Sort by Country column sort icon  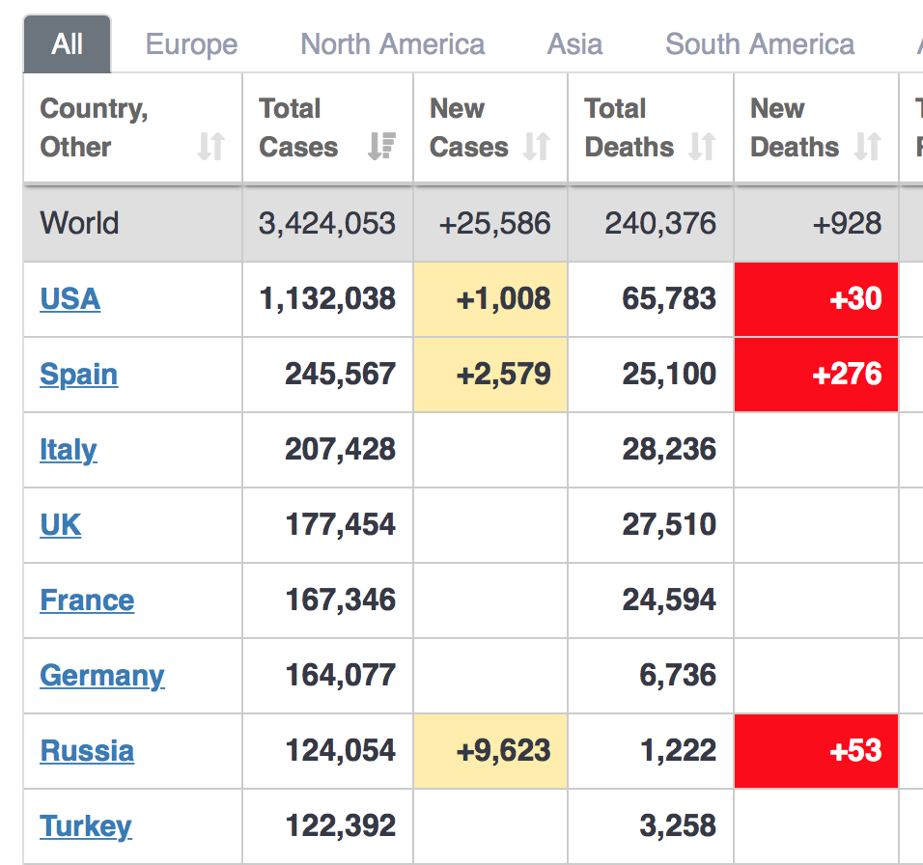pos(210,147)
